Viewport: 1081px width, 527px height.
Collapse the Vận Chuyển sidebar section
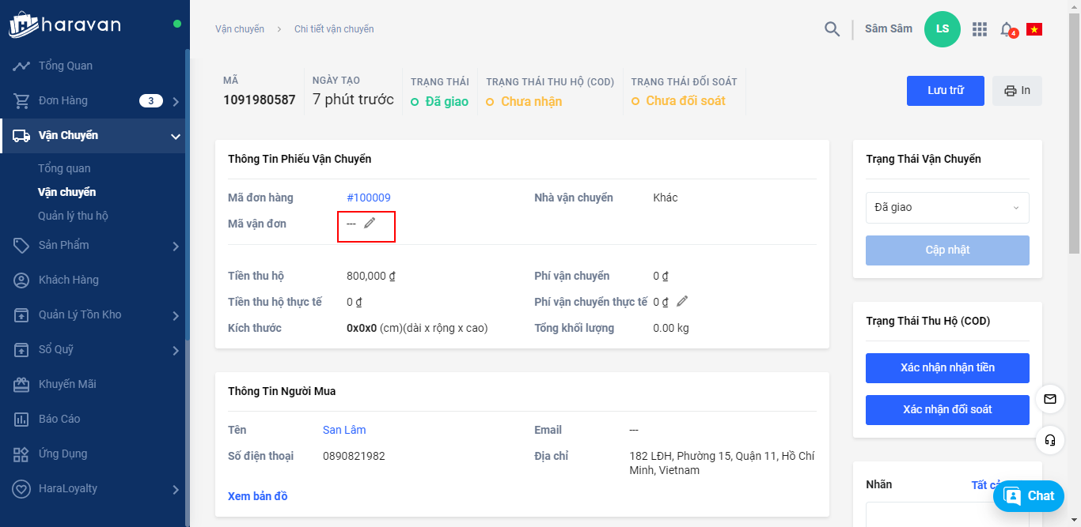[x=176, y=137]
